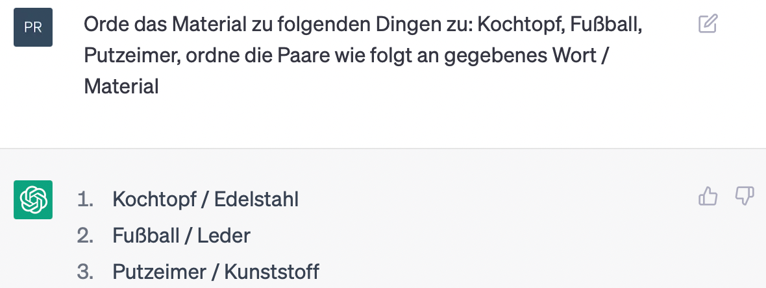Give the response a thumbs up

pos(708,197)
